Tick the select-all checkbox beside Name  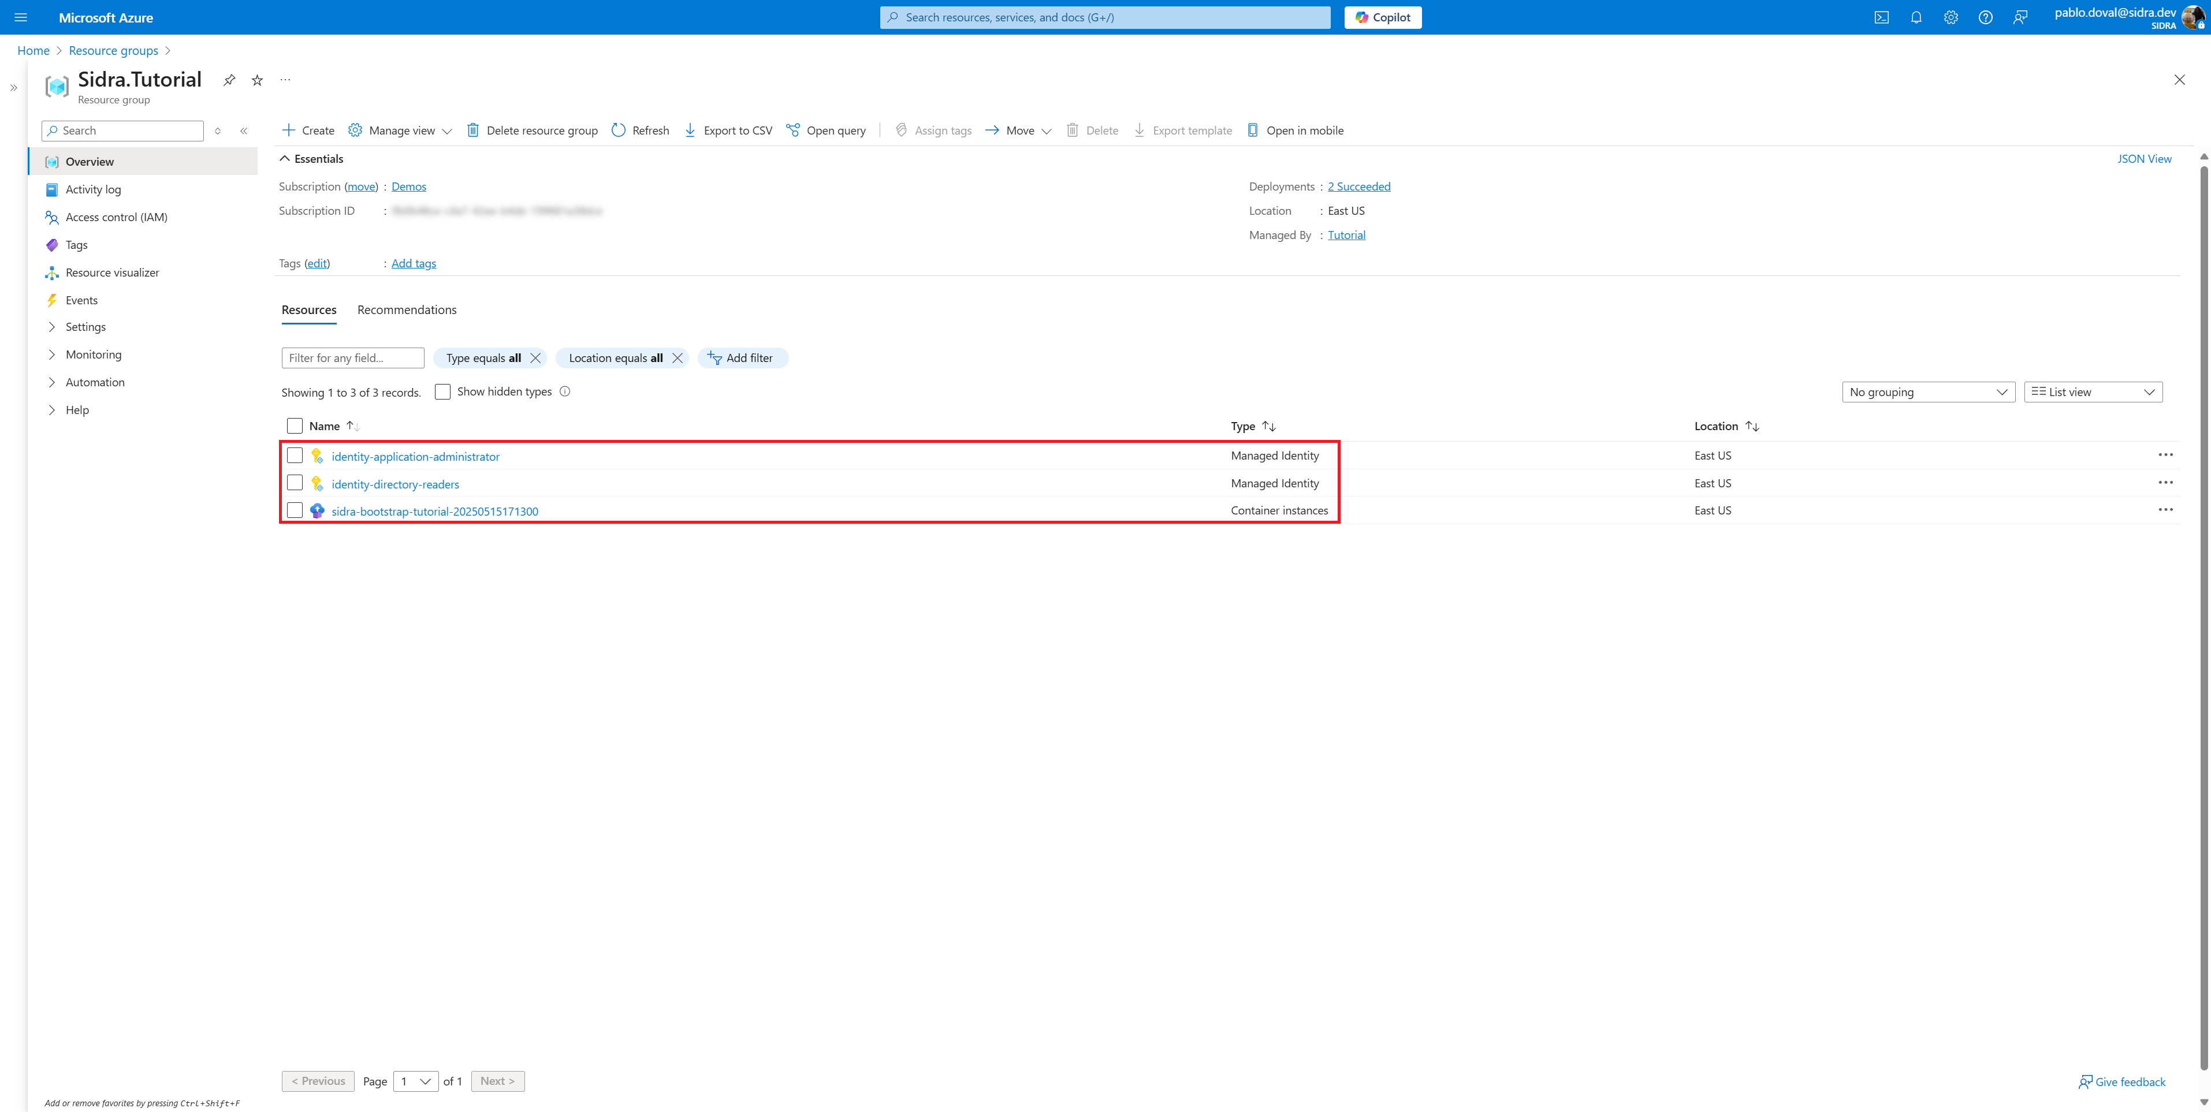[x=295, y=427]
